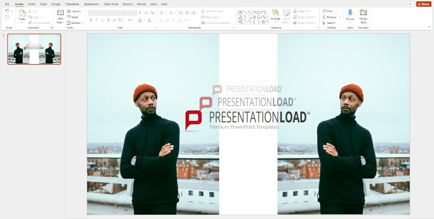Open the comments icon button
The height and width of the screenshot is (219, 434).
tap(411, 4)
